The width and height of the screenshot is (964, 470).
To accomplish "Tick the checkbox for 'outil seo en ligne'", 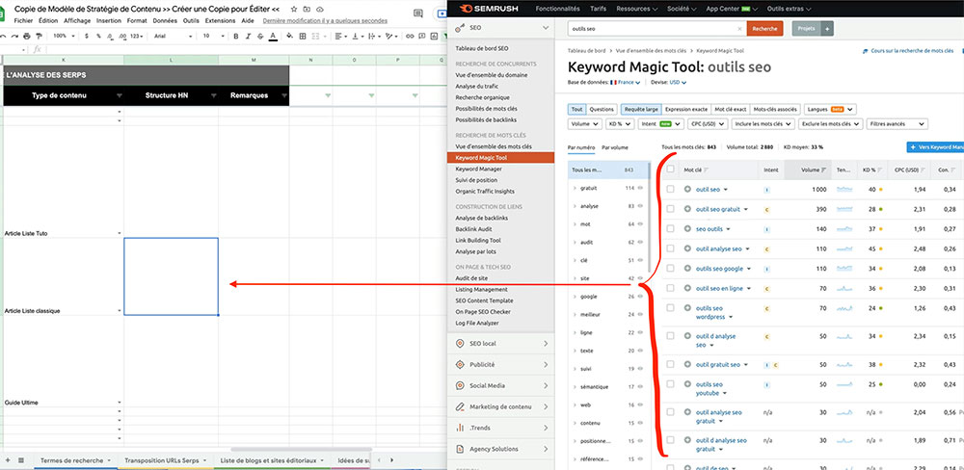I will 670,288.
